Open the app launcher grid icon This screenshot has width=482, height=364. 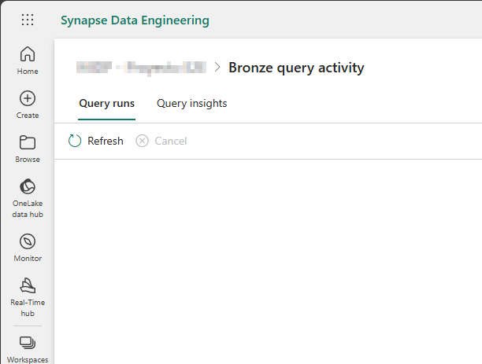tap(28, 20)
